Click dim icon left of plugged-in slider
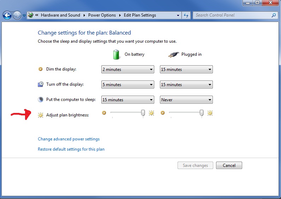 pyautogui.click(x=162, y=113)
